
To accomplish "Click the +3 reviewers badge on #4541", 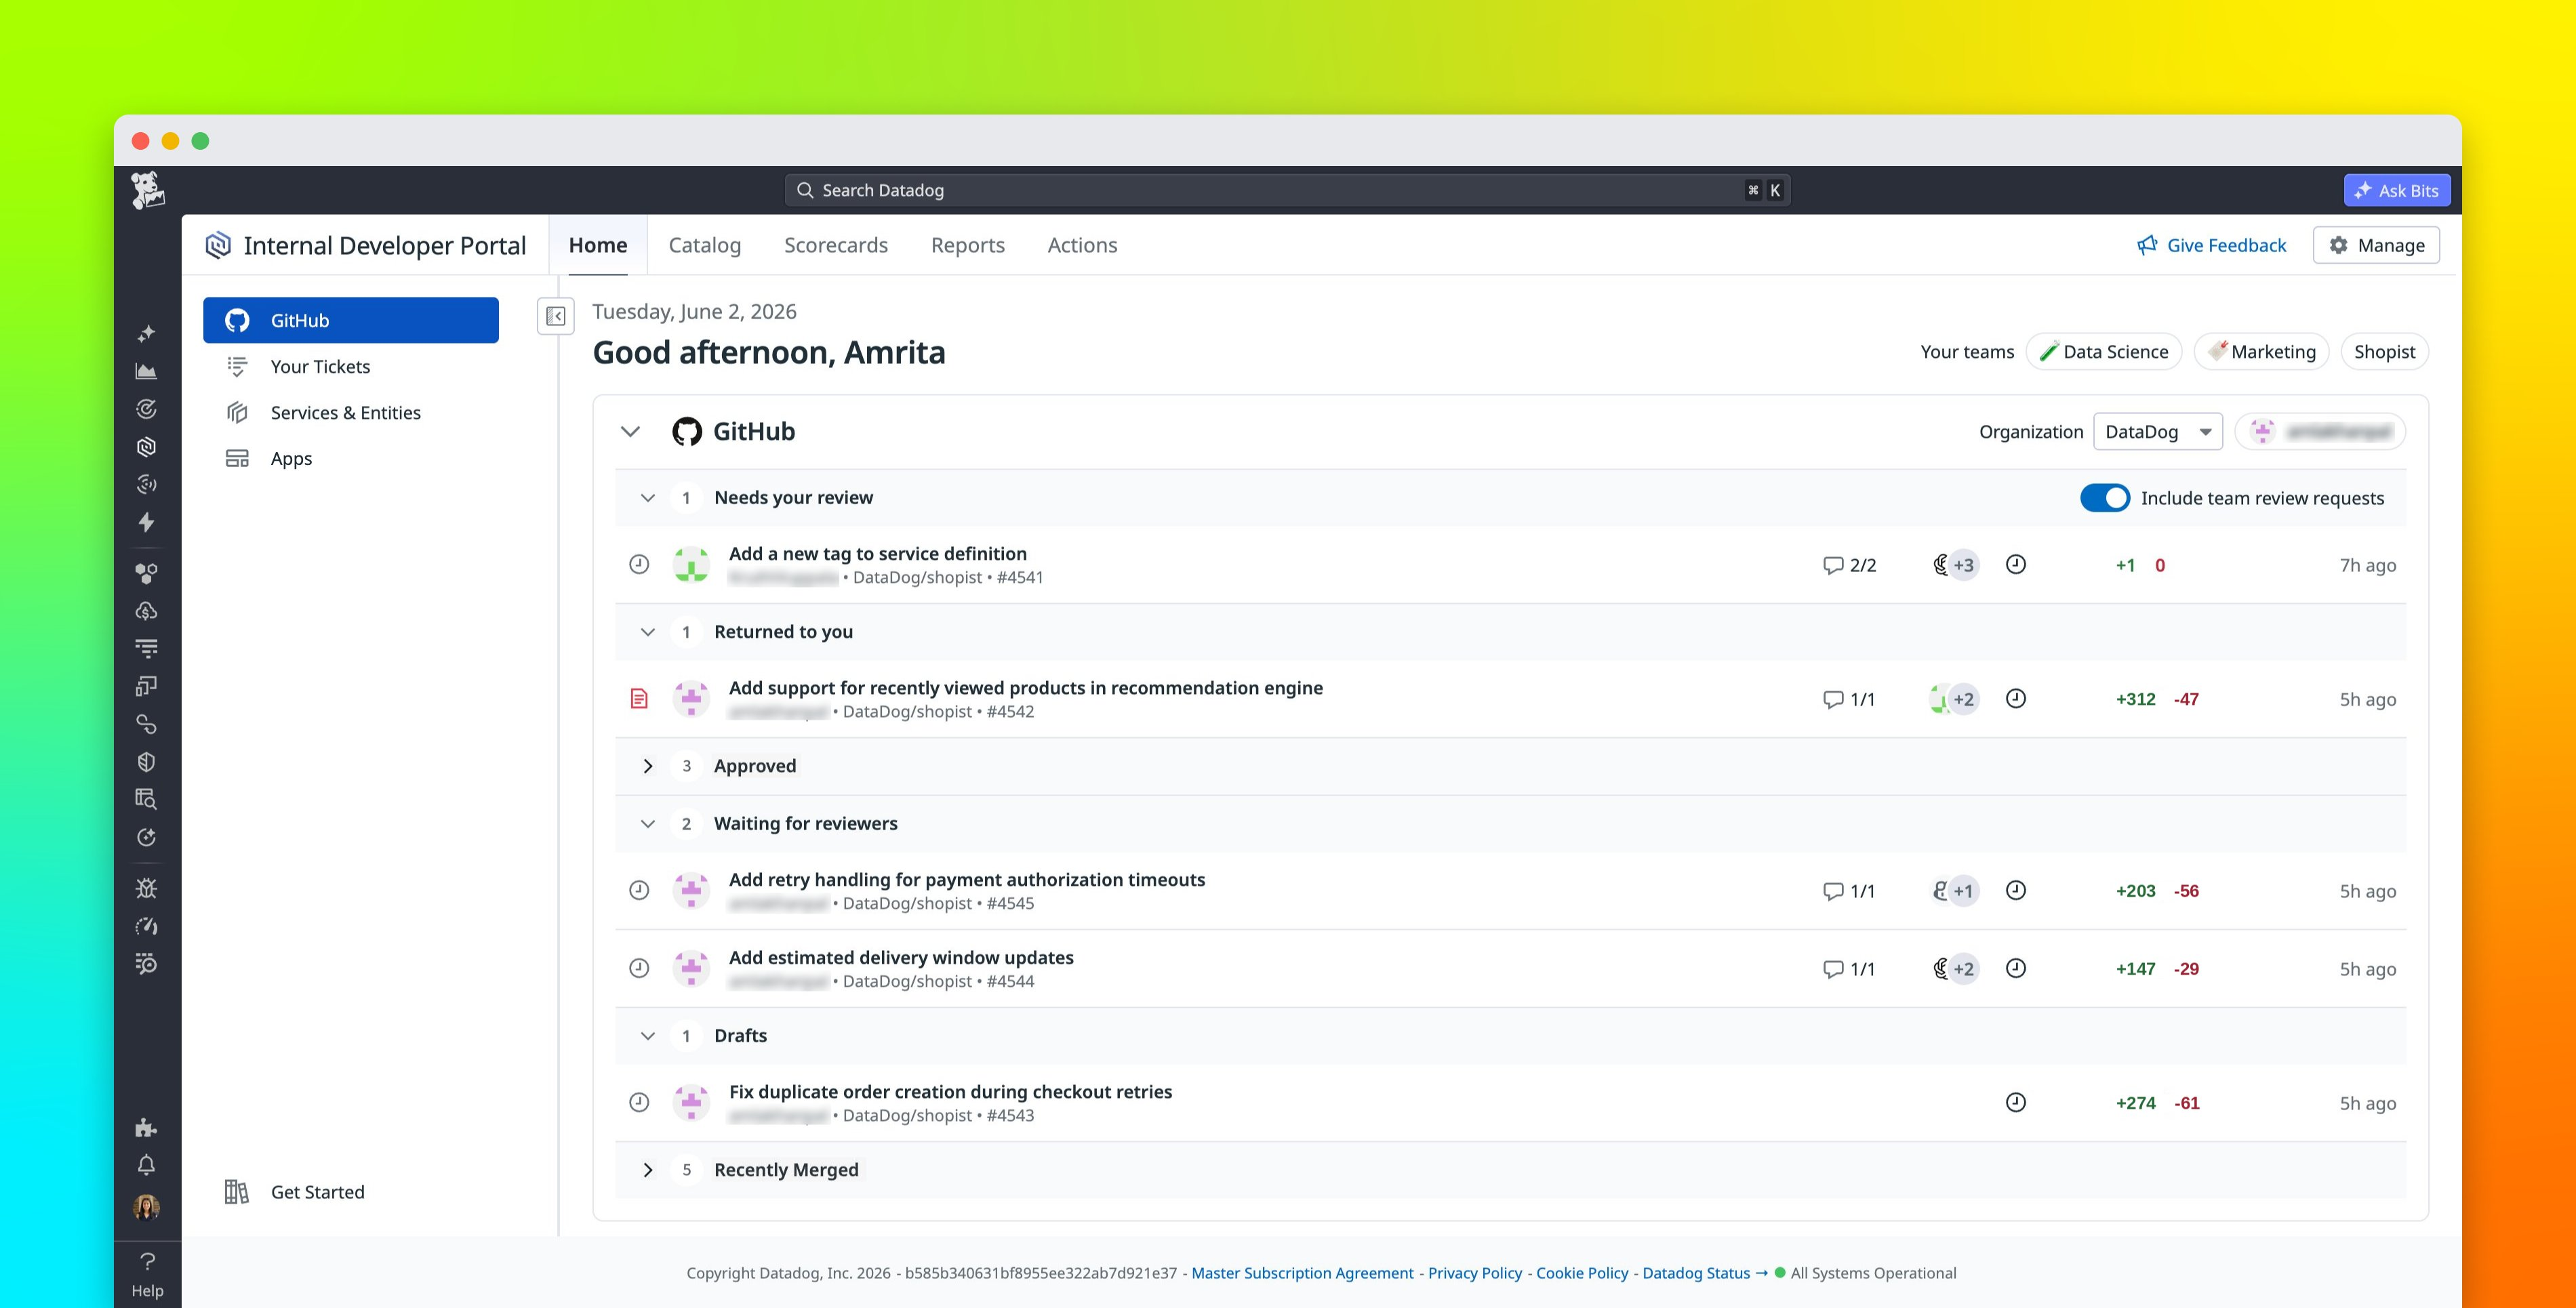I will pos(1964,565).
